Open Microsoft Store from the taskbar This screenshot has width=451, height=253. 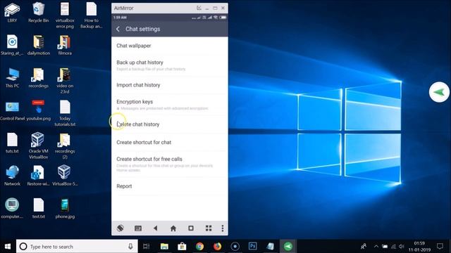[x=182, y=247]
